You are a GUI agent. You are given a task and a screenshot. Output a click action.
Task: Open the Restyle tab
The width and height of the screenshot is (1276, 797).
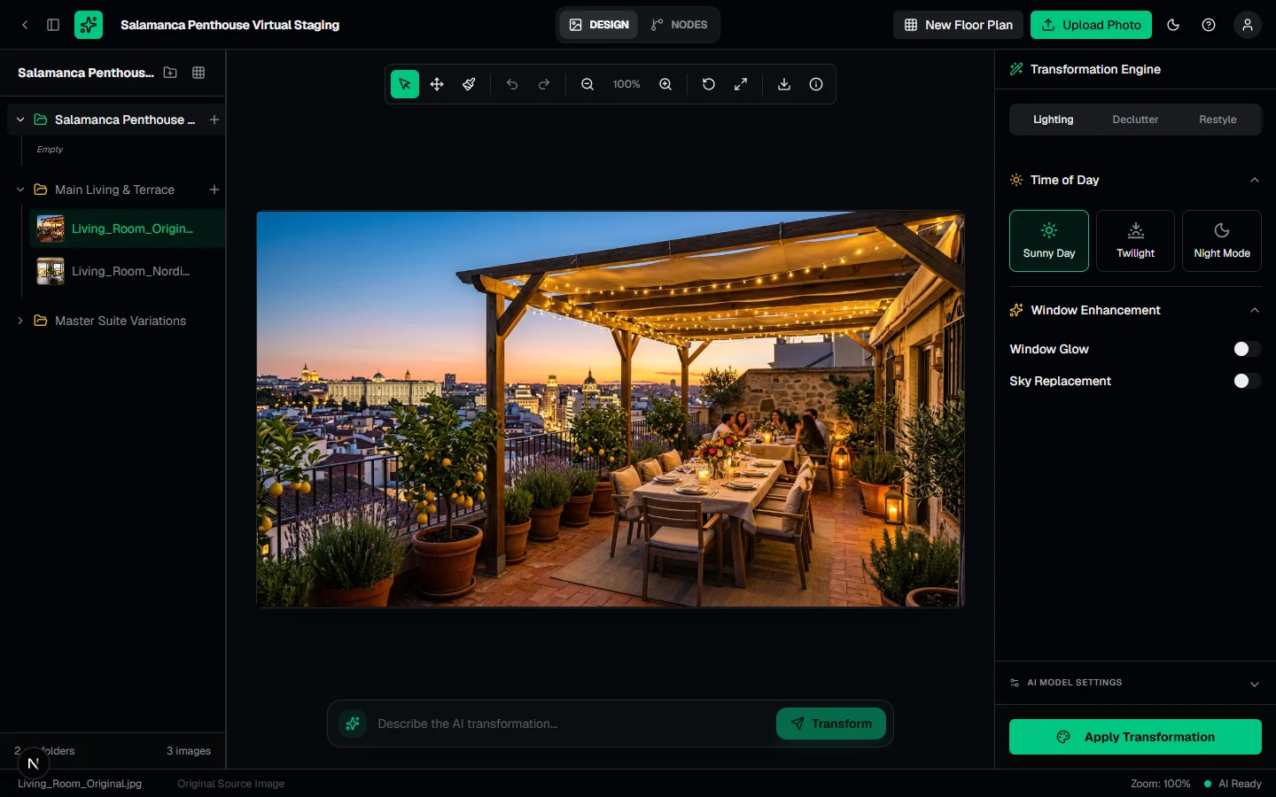[x=1218, y=120]
